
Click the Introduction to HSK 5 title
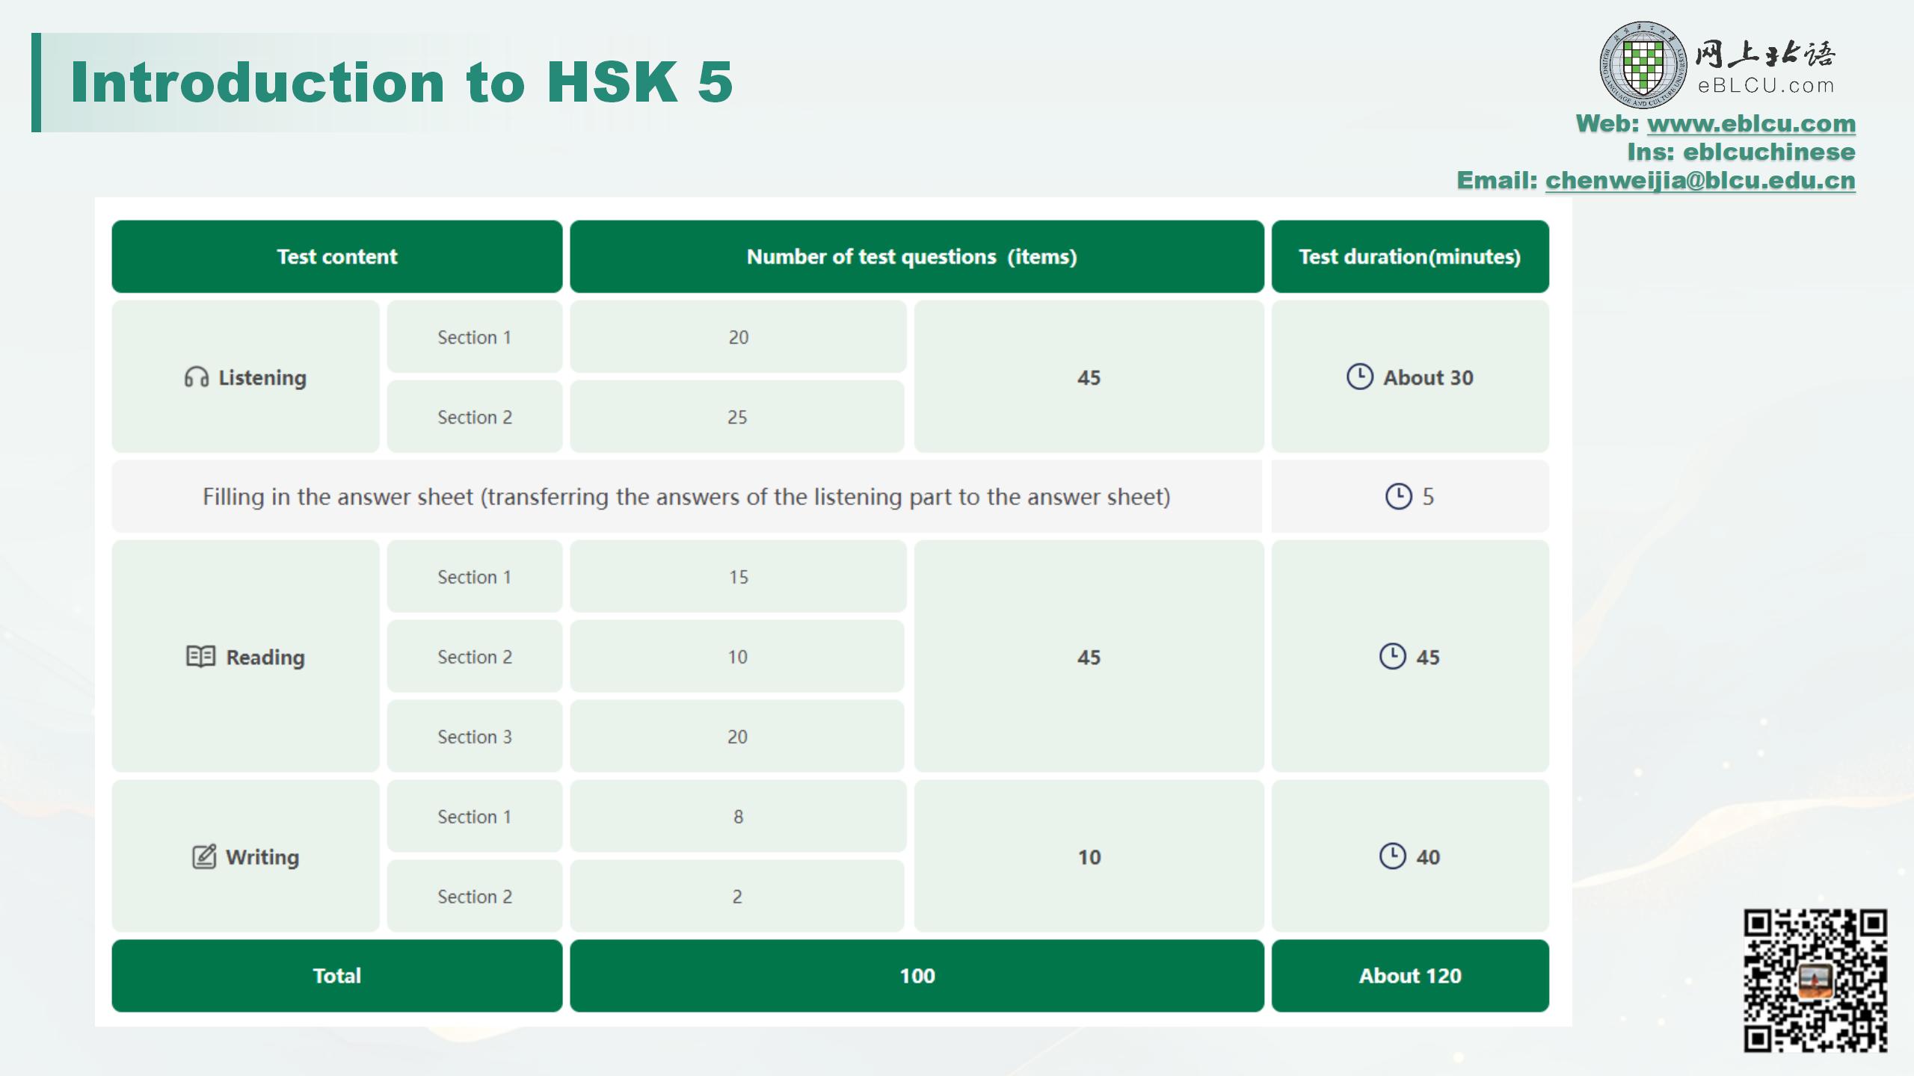click(x=401, y=82)
